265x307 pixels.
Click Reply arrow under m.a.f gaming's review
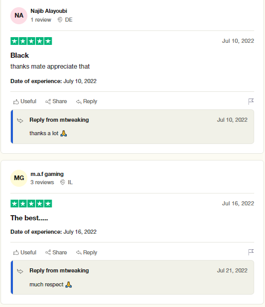pos(79,253)
